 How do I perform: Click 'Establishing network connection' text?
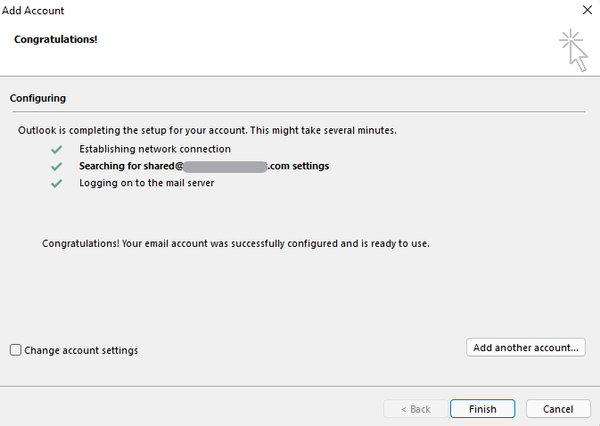click(155, 149)
